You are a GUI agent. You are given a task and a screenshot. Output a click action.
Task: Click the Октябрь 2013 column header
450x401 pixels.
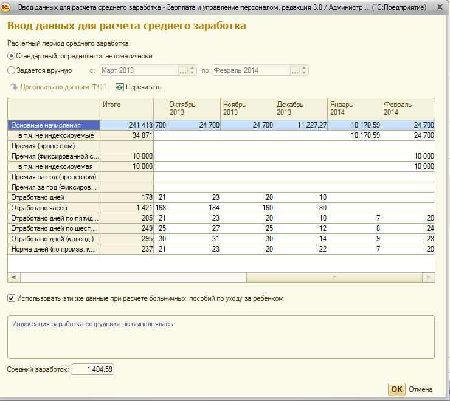click(x=193, y=109)
